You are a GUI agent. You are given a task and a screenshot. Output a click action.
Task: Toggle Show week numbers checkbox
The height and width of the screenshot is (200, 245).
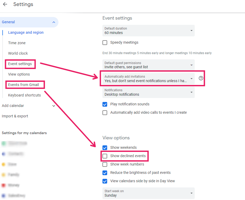pyautogui.click(x=105, y=164)
